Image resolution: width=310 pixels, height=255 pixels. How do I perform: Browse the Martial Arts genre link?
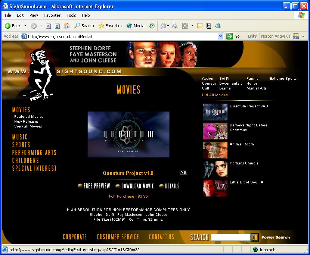[257, 88]
